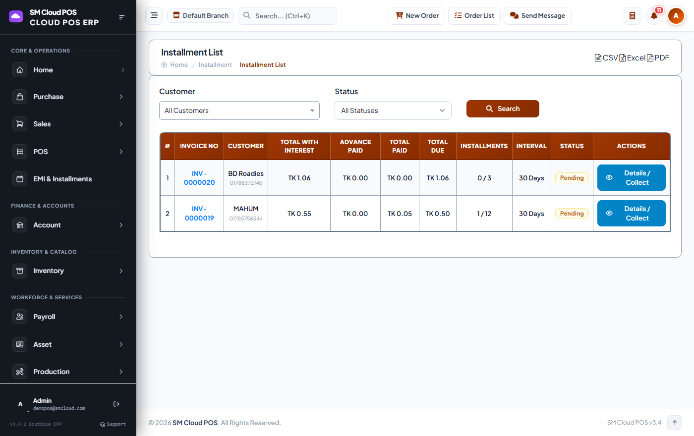This screenshot has width=694, height=436.
Task: Click the Sales cart icon in sidebar
Action: click(20, 124)
